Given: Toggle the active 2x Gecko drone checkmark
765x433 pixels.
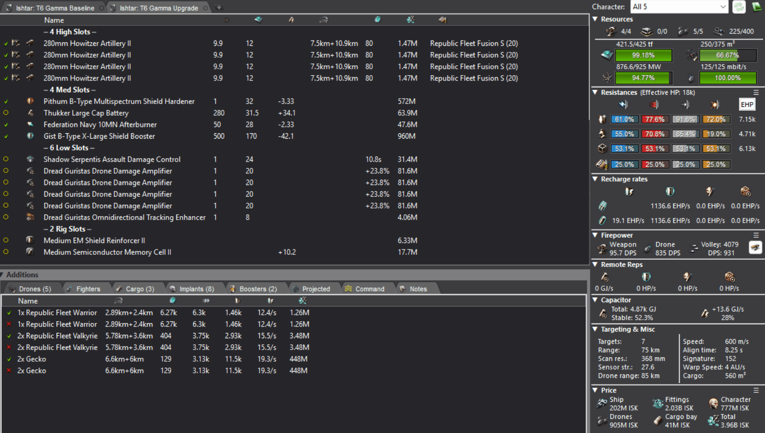Looking at the screenshot, I should tap(9, 359).
